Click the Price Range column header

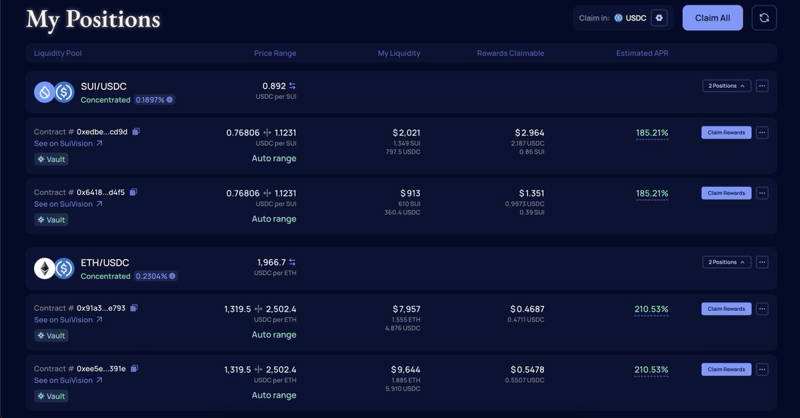275,53
